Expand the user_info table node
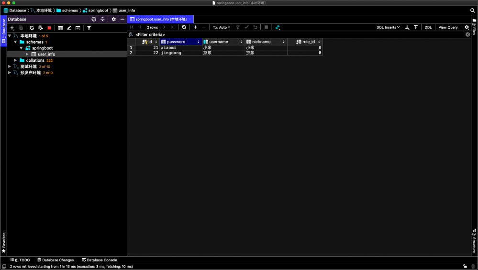478x270 pixels. click(x=27, y=54)
